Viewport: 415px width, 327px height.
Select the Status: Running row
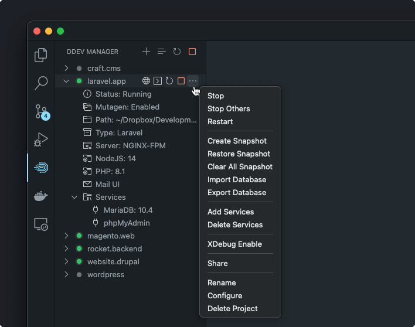click(x=130, y=94)
